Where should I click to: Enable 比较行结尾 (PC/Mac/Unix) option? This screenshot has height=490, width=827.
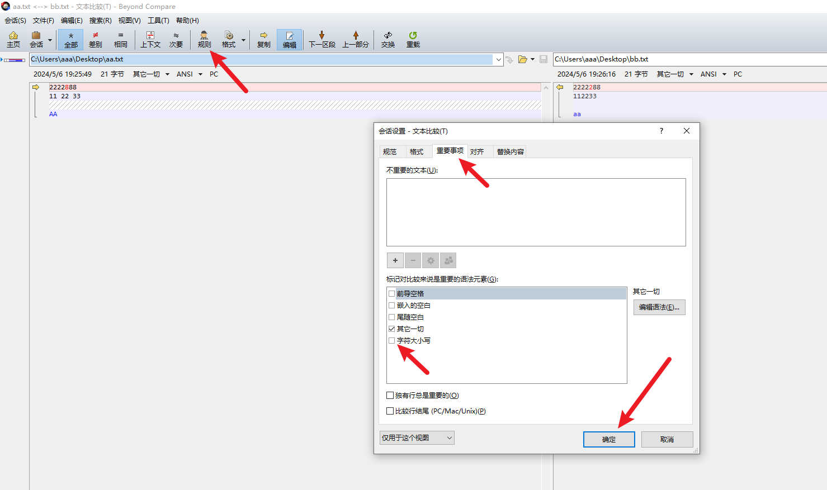tap(390, 411)
